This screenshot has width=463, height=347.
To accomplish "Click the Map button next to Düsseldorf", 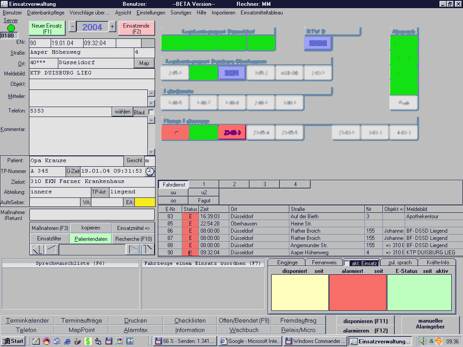I will tap(144, 63).
